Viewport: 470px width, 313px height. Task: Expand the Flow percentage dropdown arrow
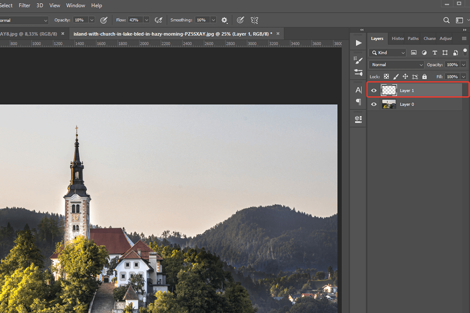pos(146,20)
